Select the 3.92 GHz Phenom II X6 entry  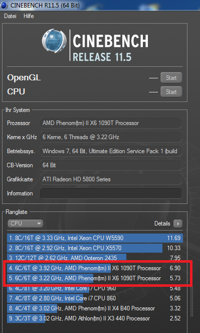[95, 268]
